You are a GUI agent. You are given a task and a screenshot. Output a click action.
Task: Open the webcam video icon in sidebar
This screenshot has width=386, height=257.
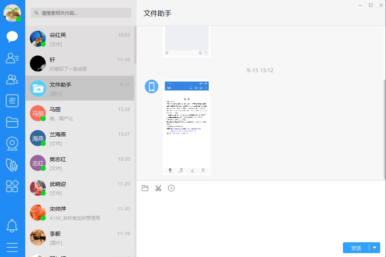coord(12,144)
